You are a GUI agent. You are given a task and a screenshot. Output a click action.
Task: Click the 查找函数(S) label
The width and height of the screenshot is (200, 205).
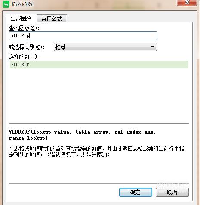coord(24,28)
